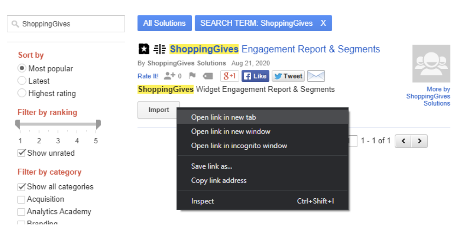The height and width of the screenshot is (226, 466).
Task: Choose Save link as...
Action: (x=262, y=166)
